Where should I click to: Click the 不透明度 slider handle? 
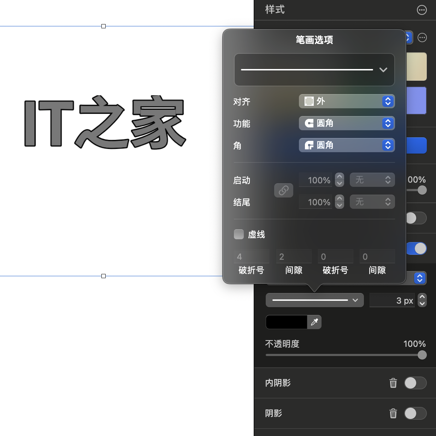(422, 355)
